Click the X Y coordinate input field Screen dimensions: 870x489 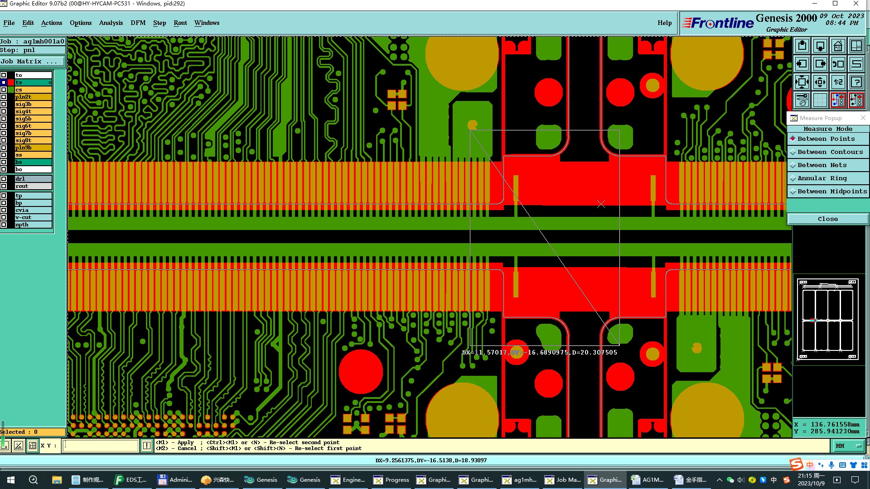point(101,446)
